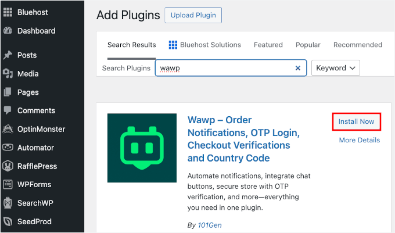The height and width of the screenshot is (233, 395).
Task: Select the Recommended tab
Action: pos(357,45)
